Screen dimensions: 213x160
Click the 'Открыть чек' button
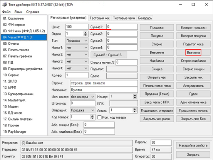coord(157,77)
